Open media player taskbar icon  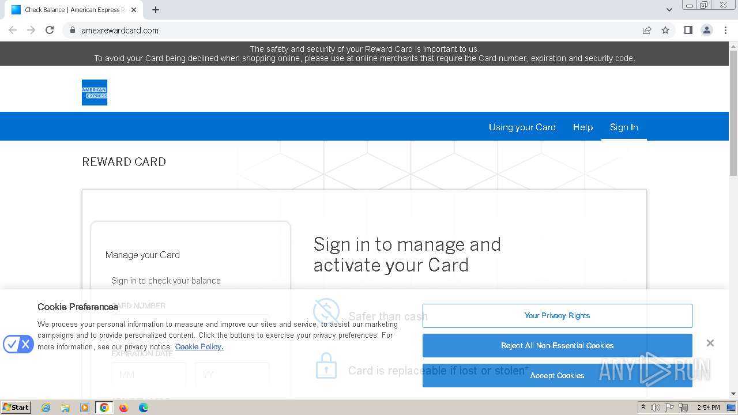pyautogui.click(x=85, y=408)
